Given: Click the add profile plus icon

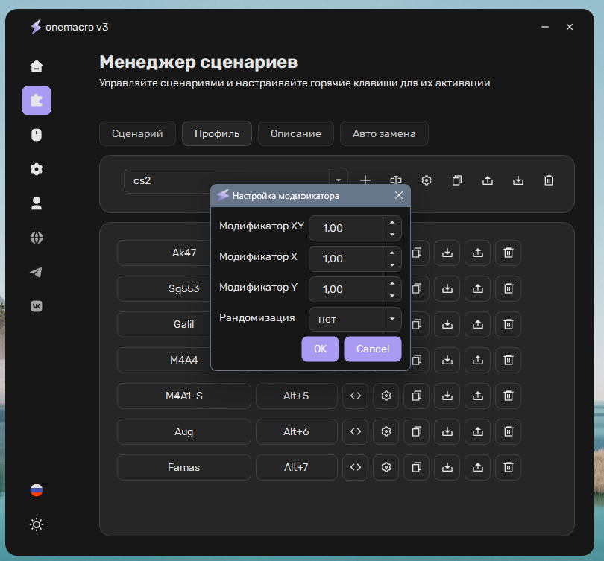Looking at the screenshot, I should click(365, 180).
